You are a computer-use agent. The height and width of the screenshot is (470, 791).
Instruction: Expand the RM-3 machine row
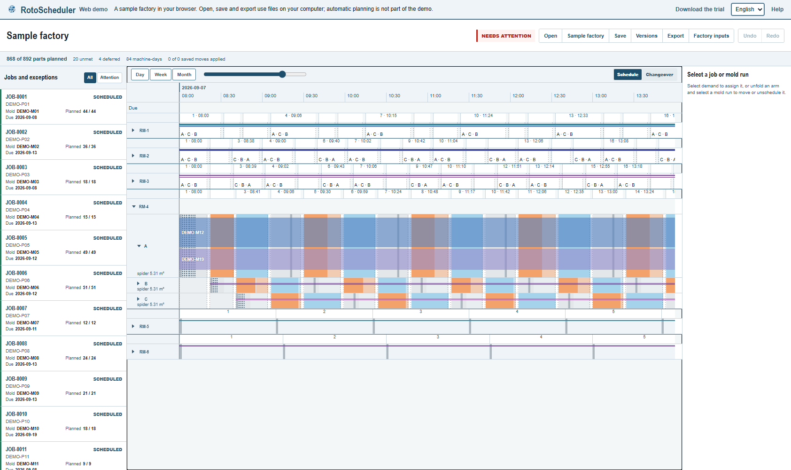[x=133, y=181]
